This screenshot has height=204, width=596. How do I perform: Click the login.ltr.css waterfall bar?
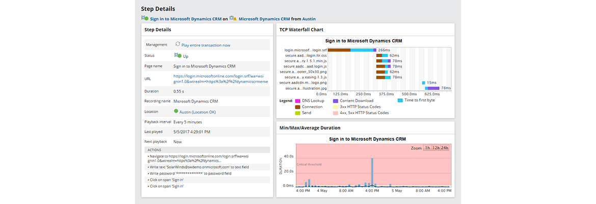382,56
